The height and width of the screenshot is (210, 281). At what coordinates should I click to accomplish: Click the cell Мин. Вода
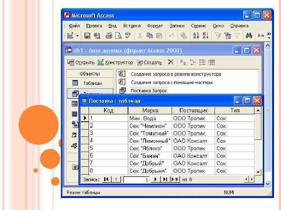pyautogui.click(x=150, y=118)
